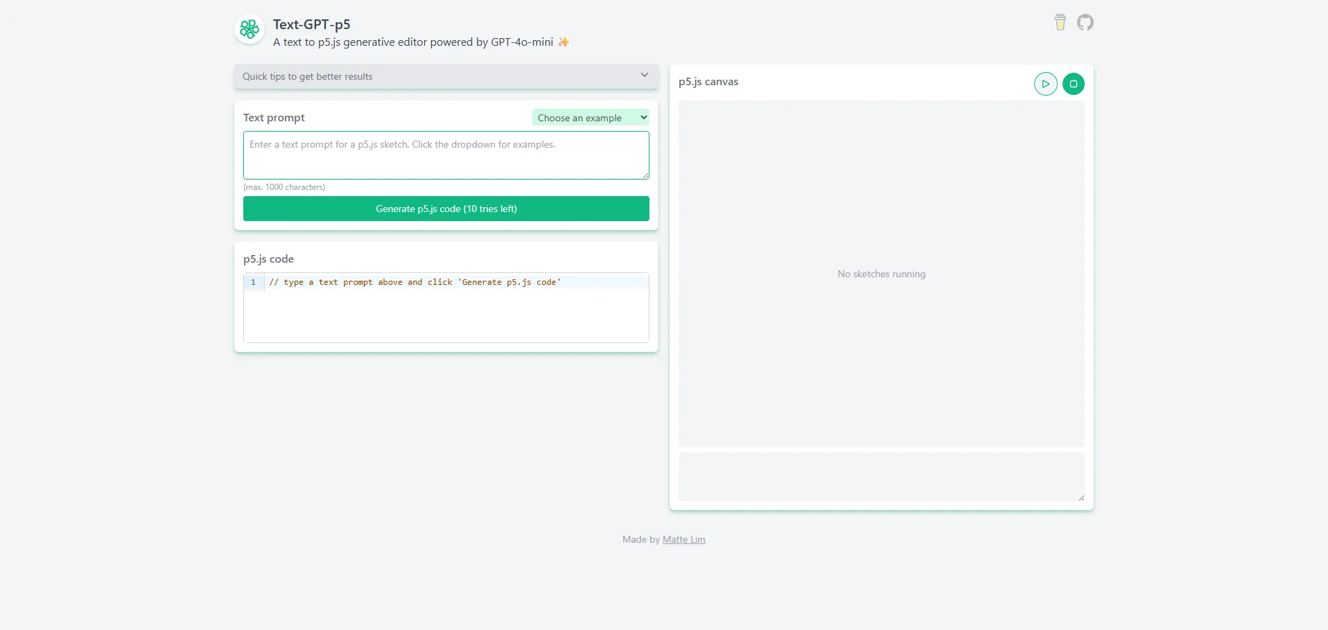This screenshot has height=630, width=1328.
Task: Open the GitHub repository icon
Action: click(x=1085, y=23)
